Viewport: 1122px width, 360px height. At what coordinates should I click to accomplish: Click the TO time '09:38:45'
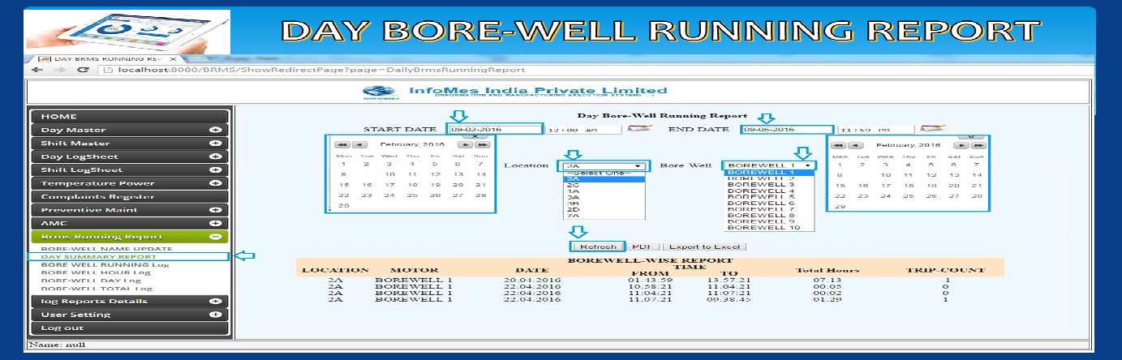point(728,299)
